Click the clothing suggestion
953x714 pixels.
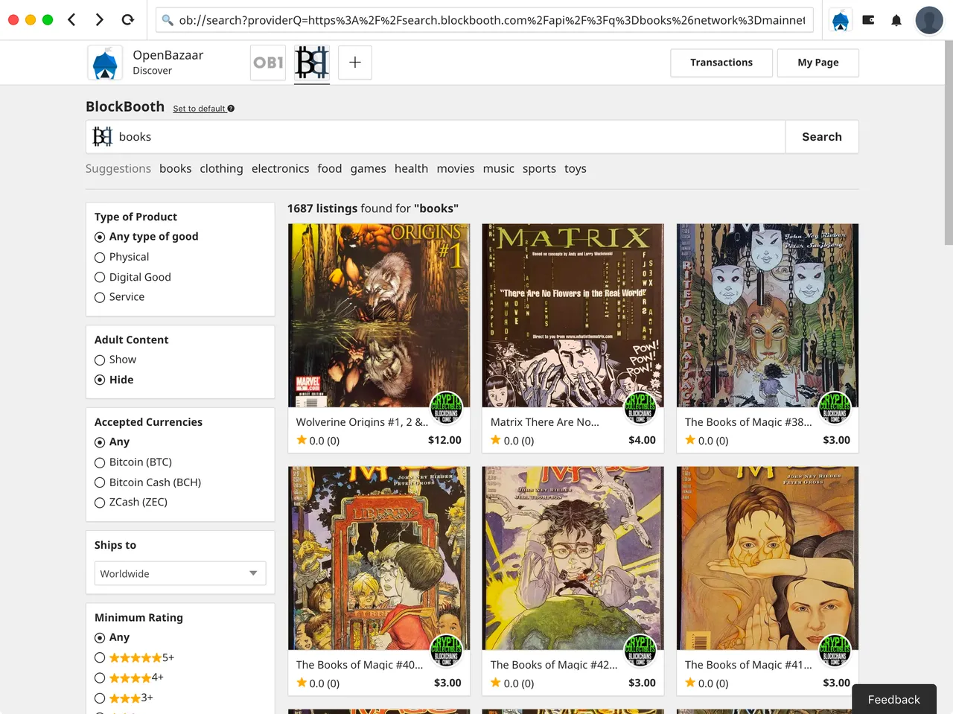coord(221,169)
